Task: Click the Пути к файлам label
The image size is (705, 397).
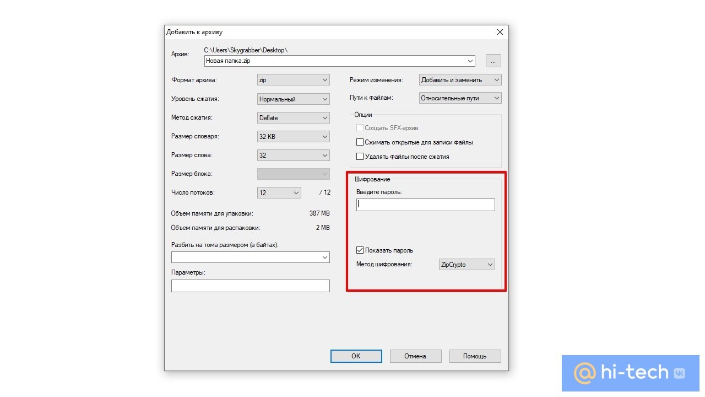Action: [x=372, y=98]
